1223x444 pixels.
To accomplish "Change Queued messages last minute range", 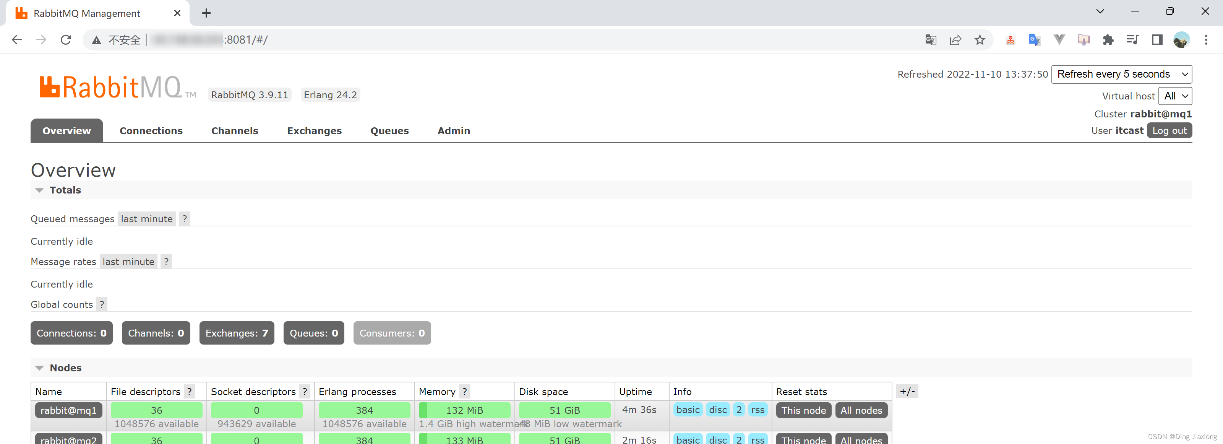I will coord(147,219).
